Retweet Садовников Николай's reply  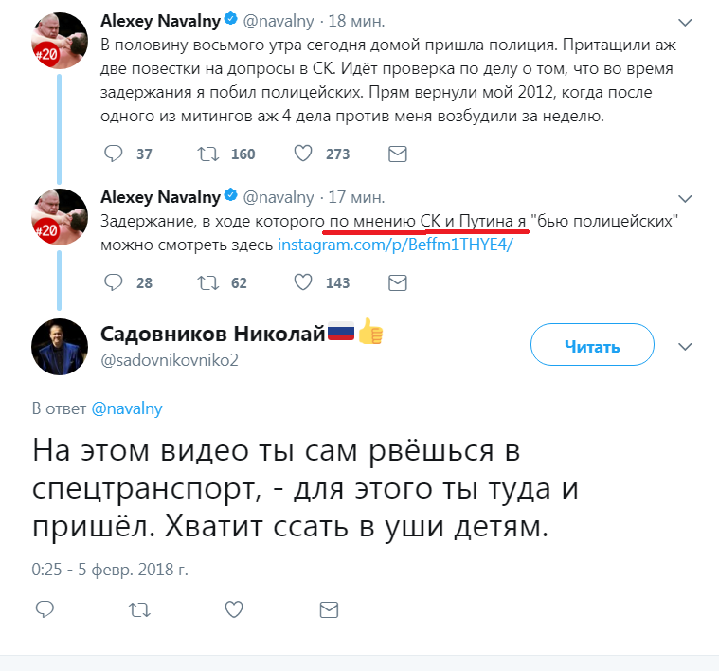[139, 608]
